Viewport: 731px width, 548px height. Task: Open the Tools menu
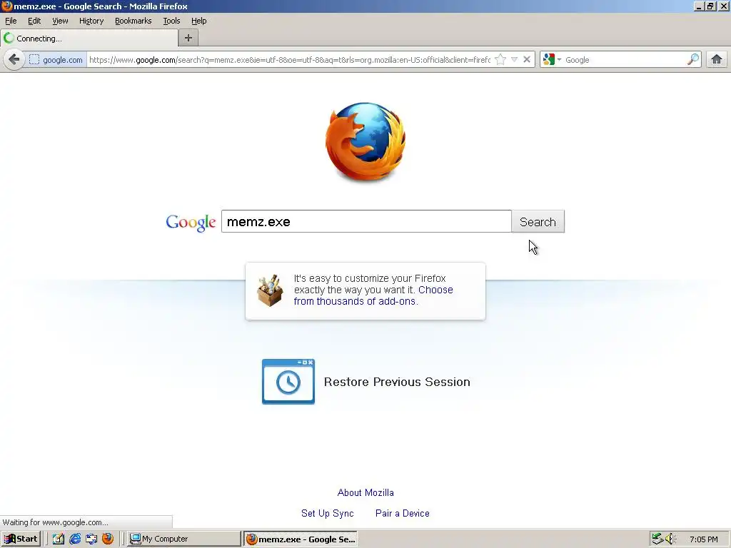[x=171, y=21]
